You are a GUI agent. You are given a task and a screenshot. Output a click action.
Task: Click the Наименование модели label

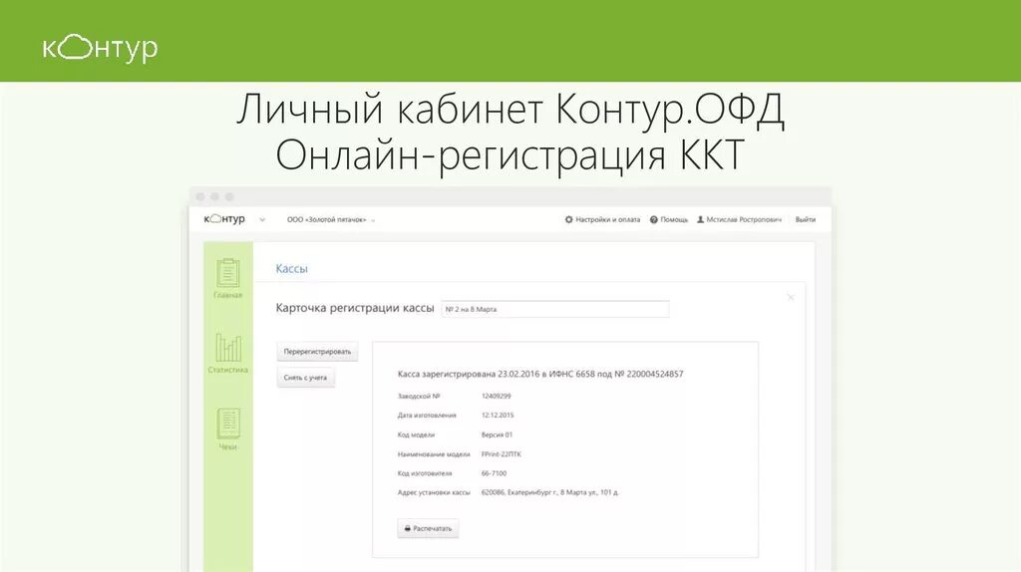pyautogui.click(x=434, y=454)
